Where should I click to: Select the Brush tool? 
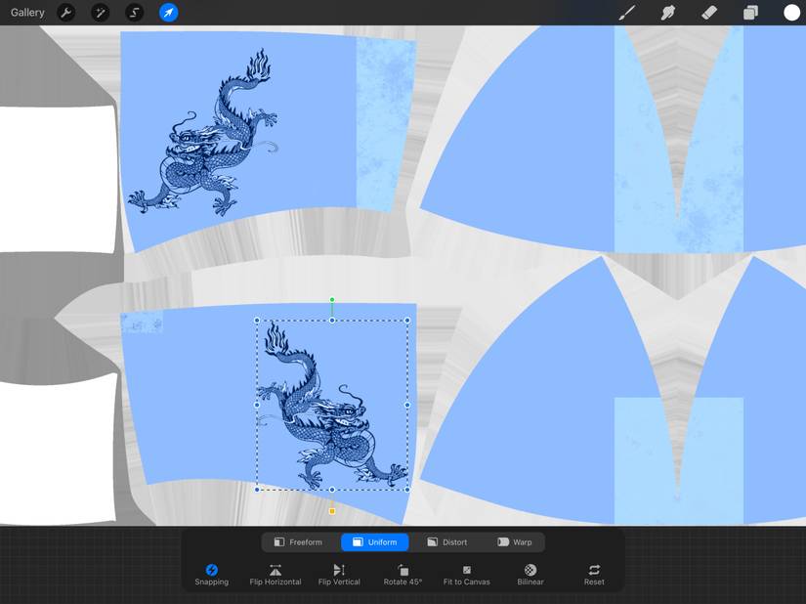click(627, 13)
